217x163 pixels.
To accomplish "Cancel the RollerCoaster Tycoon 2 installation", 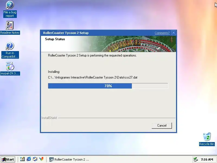I will pos(162,126).
